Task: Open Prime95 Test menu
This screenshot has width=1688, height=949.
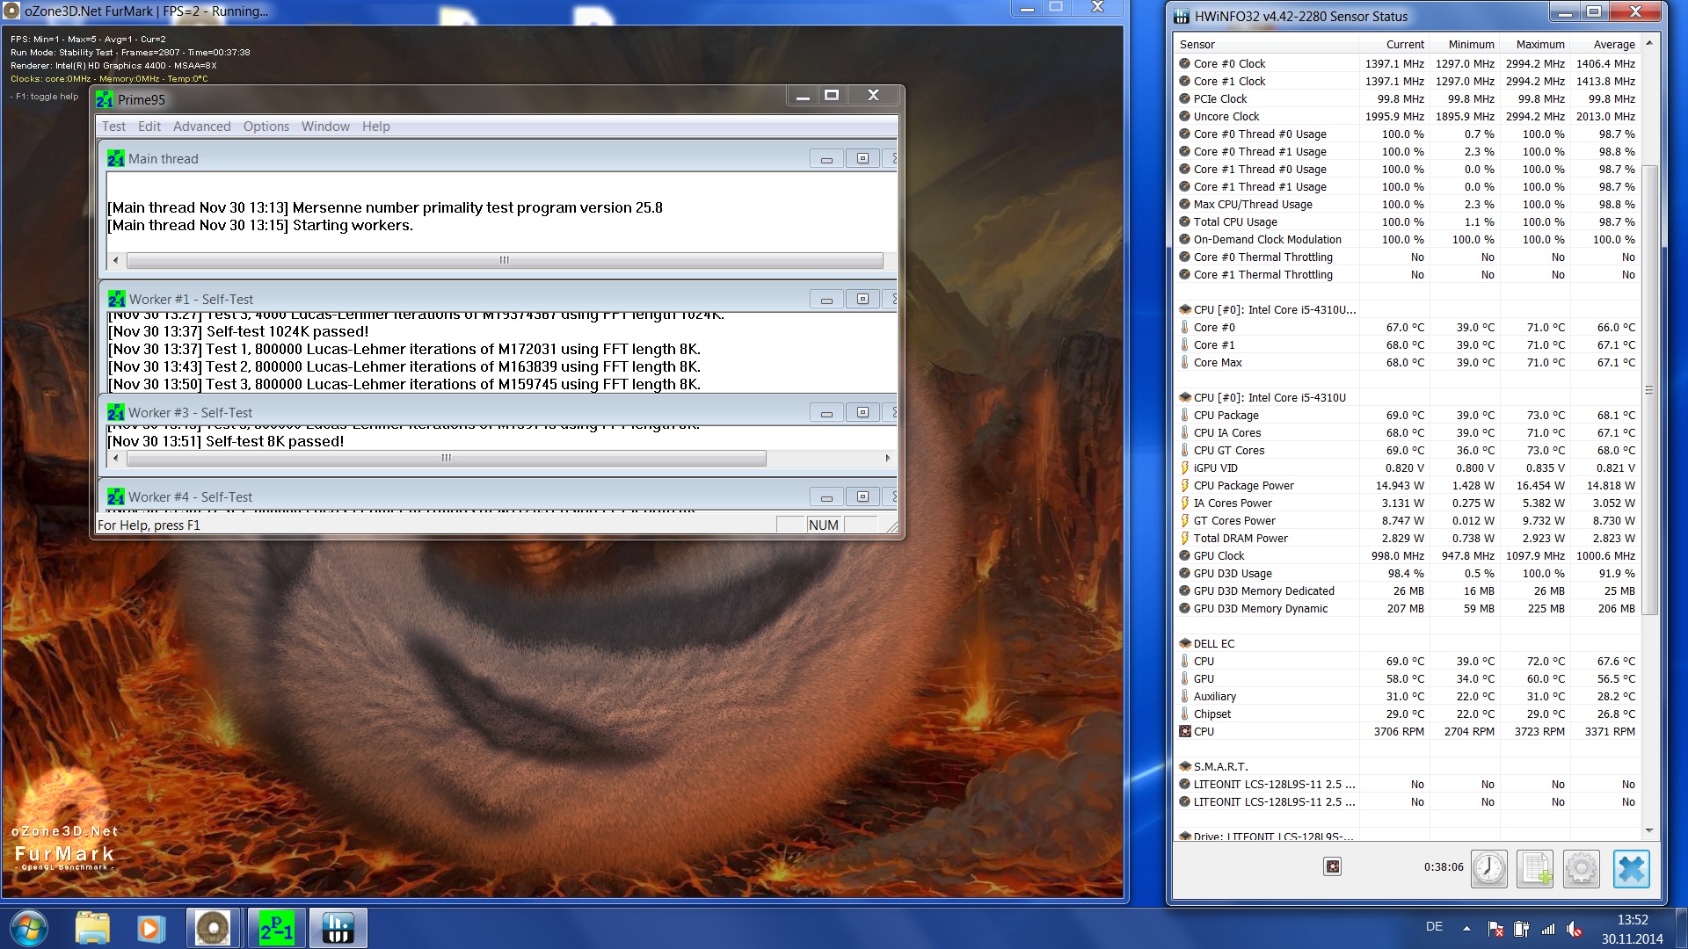Action: click(113, 127)
